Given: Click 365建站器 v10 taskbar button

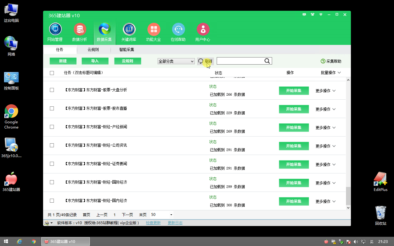Looking at the screenshot, I should point(66,241).
